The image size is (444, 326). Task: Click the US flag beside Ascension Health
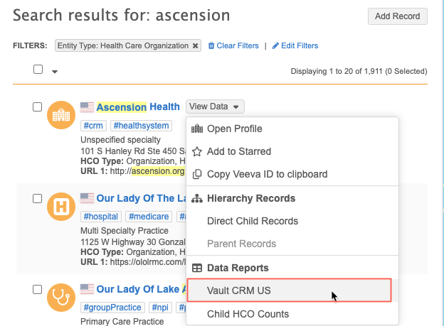click(87, 107)
